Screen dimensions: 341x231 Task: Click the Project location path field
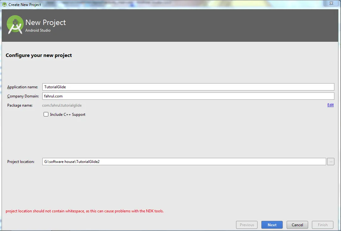pos(184,162)
